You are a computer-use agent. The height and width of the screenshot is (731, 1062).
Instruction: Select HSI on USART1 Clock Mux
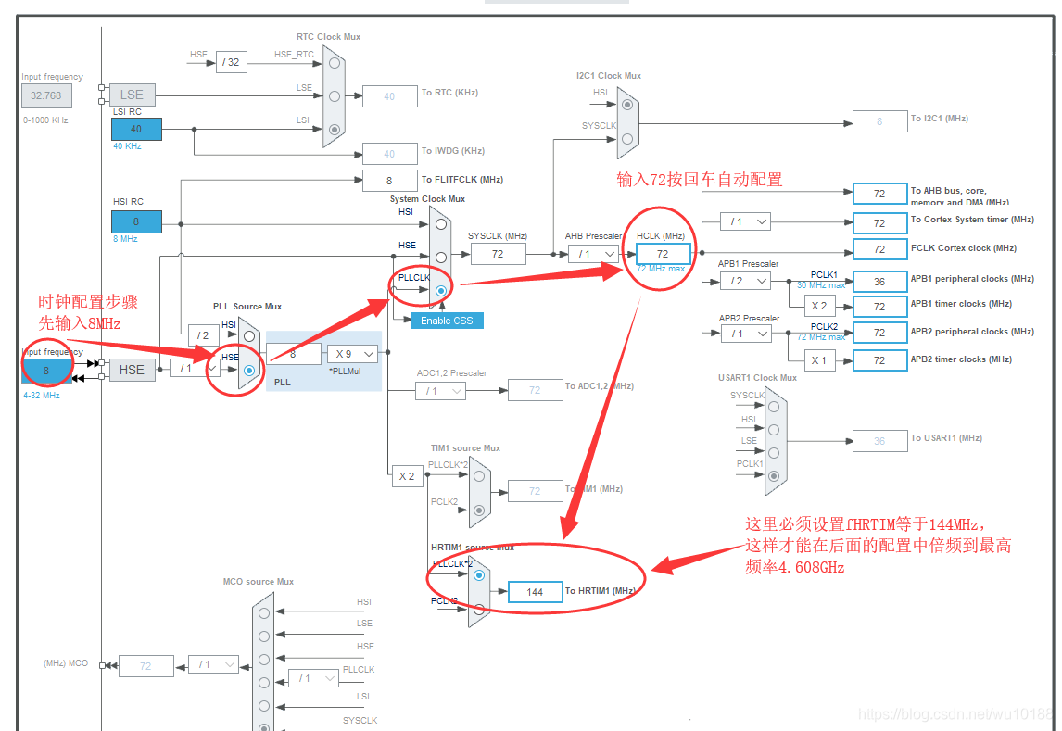tap(774, 430)
